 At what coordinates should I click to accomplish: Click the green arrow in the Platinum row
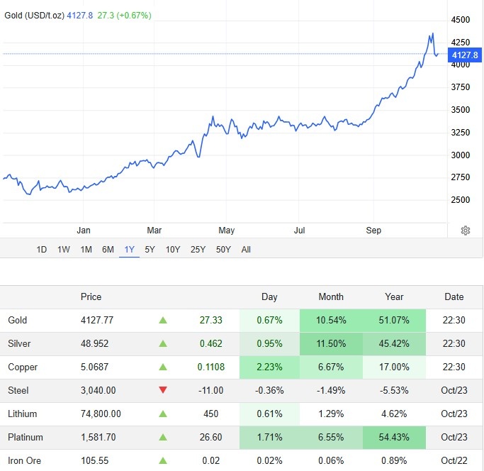163,438
